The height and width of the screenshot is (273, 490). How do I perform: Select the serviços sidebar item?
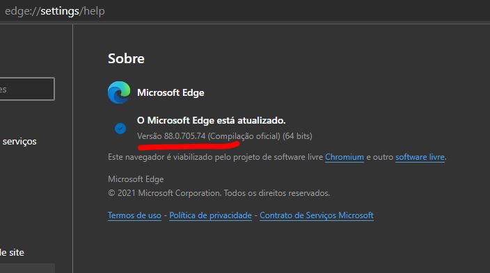(19, 141)
